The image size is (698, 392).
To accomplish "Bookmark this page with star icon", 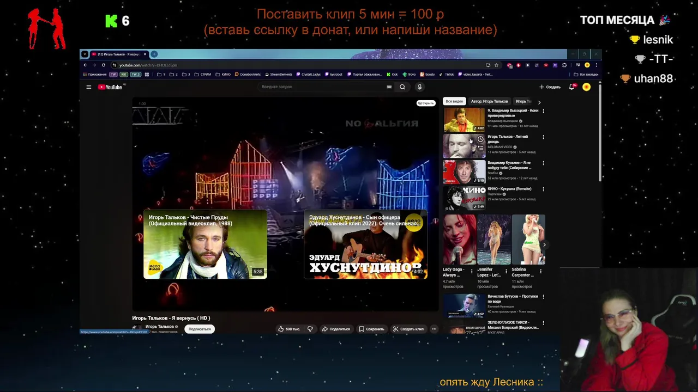I will pyautogui.click(x=496, y=65).
